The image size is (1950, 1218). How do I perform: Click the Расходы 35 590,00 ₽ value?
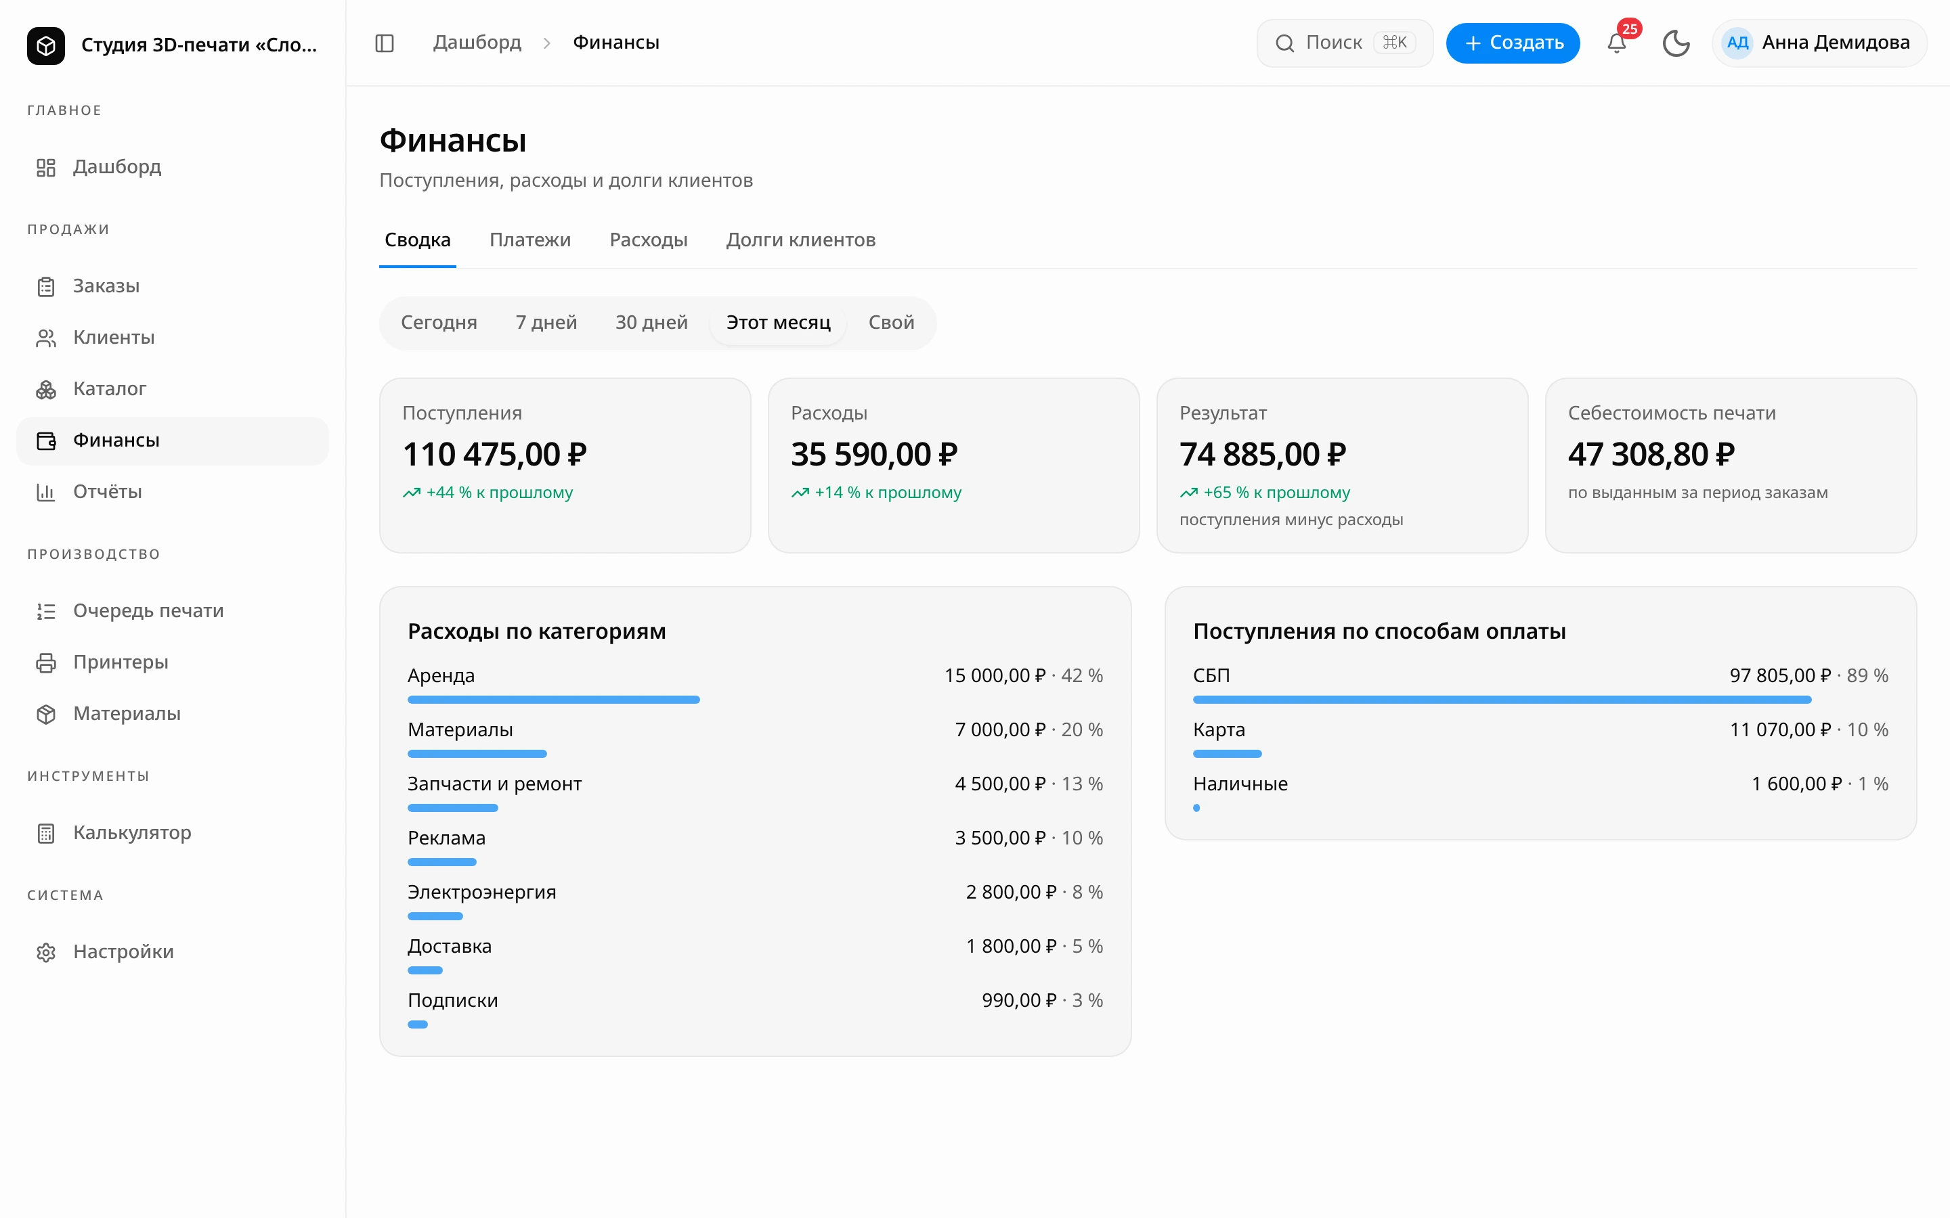click(874, 454)
